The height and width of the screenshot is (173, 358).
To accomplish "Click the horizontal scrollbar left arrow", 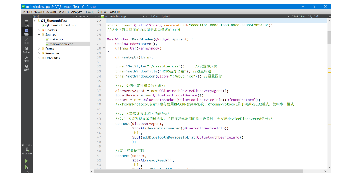I will pyautogui.click(x=92, y=171).
